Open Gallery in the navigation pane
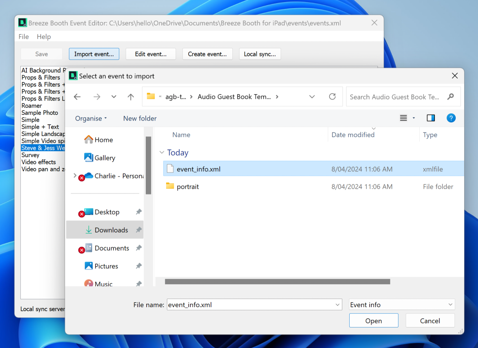 (105, 158)
